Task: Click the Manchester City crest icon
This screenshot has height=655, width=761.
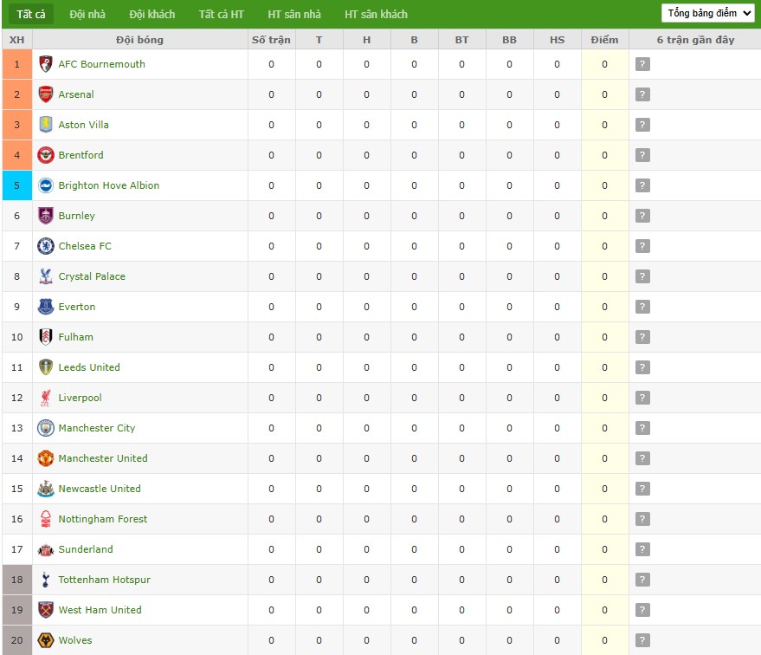Action: point(46,428)
